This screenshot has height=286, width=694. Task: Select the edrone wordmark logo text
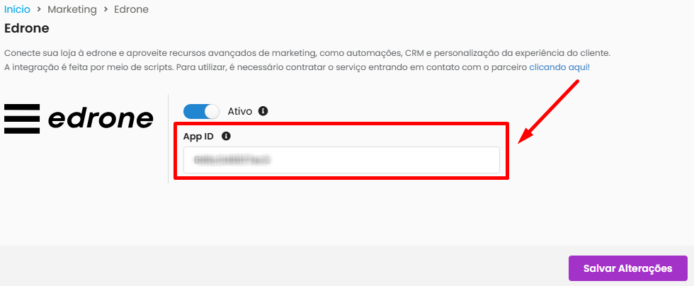pyautogui.click(x=101, y=119)
